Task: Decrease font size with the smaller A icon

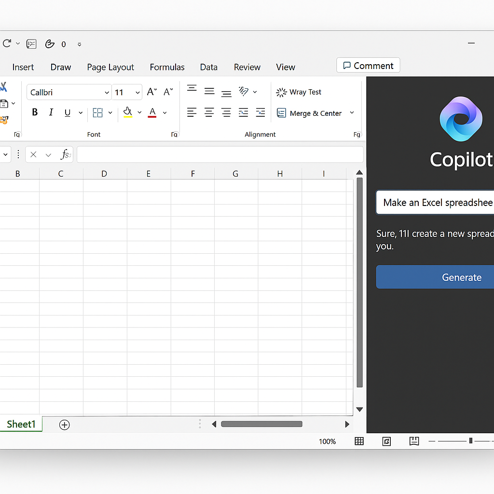Action: pos(168,92)
